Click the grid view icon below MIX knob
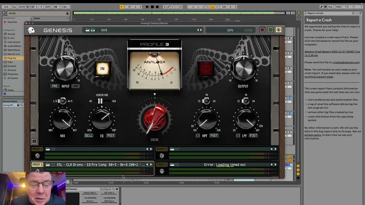Image resolution: width=365 pixels, height=205 pixels. click(x=34, y=141)
